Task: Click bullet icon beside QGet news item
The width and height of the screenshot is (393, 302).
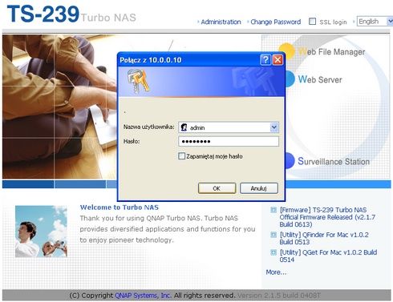Action: click(273, 252)
